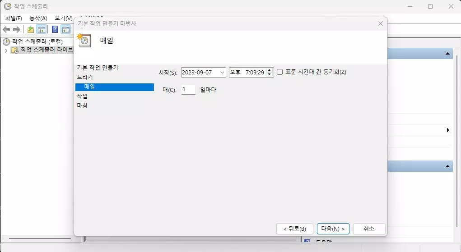Image resolution: width=461 pixels, height=252 pixels.
Task: Open the 파일(F) menu
Action: 14,18
